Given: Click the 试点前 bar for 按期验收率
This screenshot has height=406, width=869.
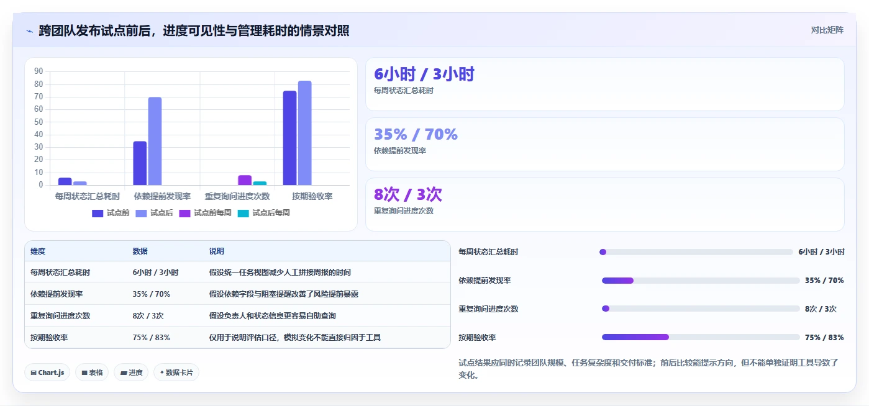Looking at the screenshot, I should point(290,138).
